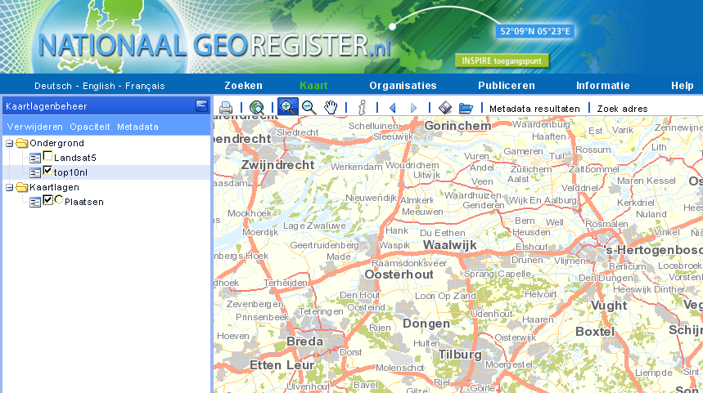Select the feature info 'i' tool
This screenshot has height=393, width=703.
coord(362,107)
